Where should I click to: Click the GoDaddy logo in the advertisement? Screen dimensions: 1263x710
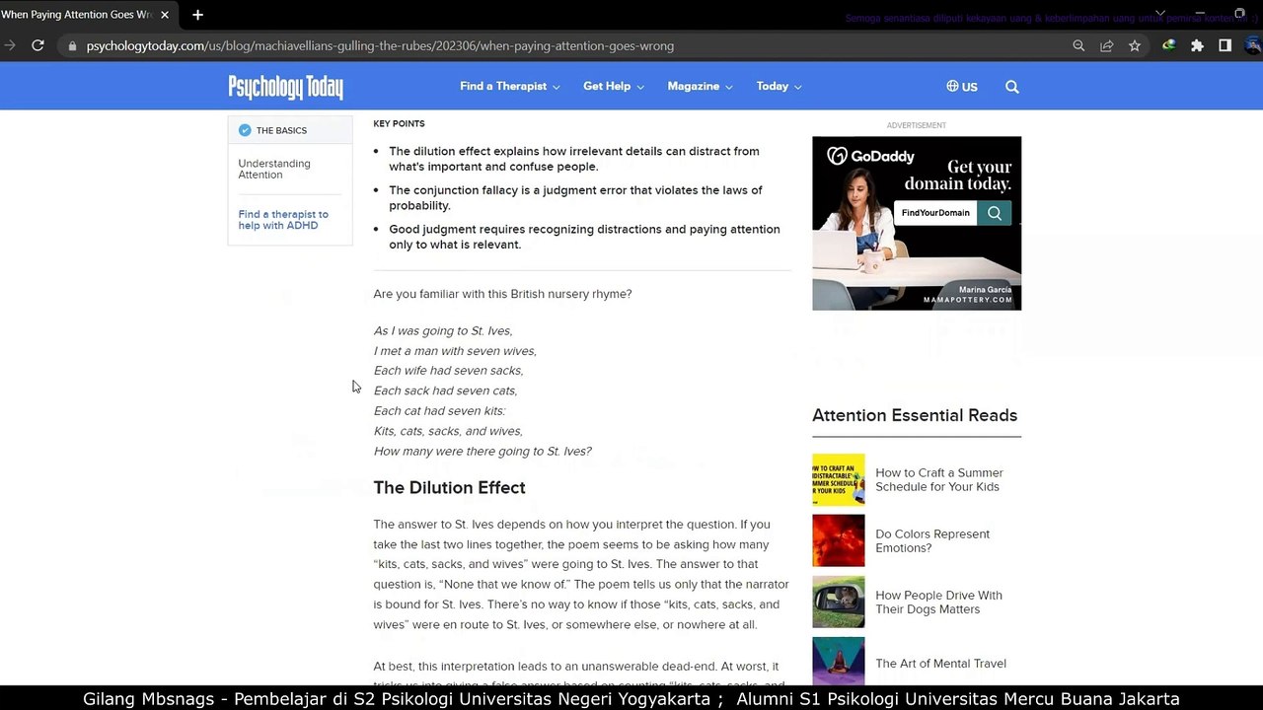point(870,156)
